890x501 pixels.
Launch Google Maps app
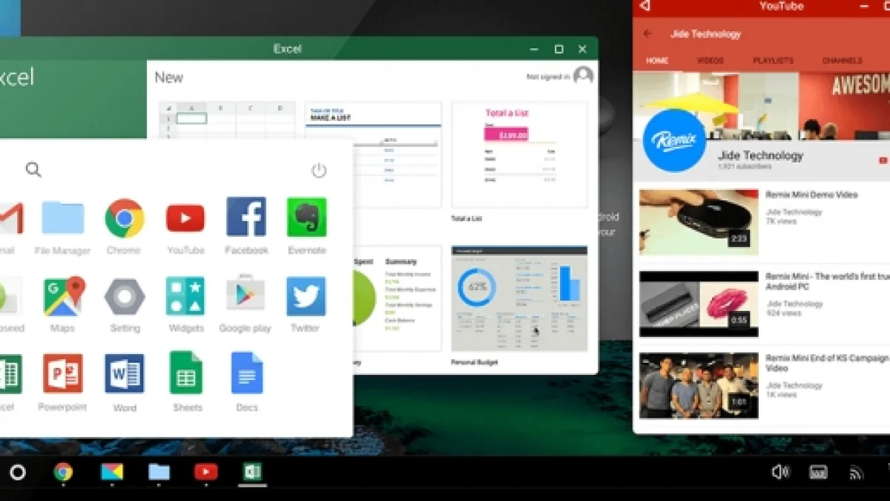coord(64,297)
